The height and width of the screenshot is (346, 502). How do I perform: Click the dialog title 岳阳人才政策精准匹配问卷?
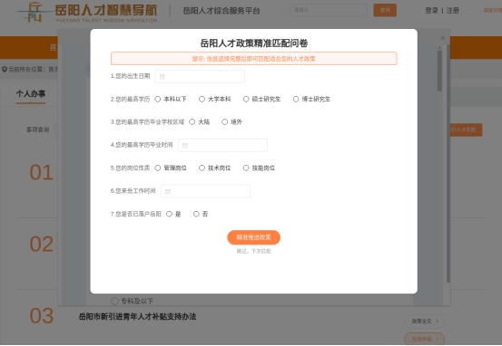click(254, 43)
